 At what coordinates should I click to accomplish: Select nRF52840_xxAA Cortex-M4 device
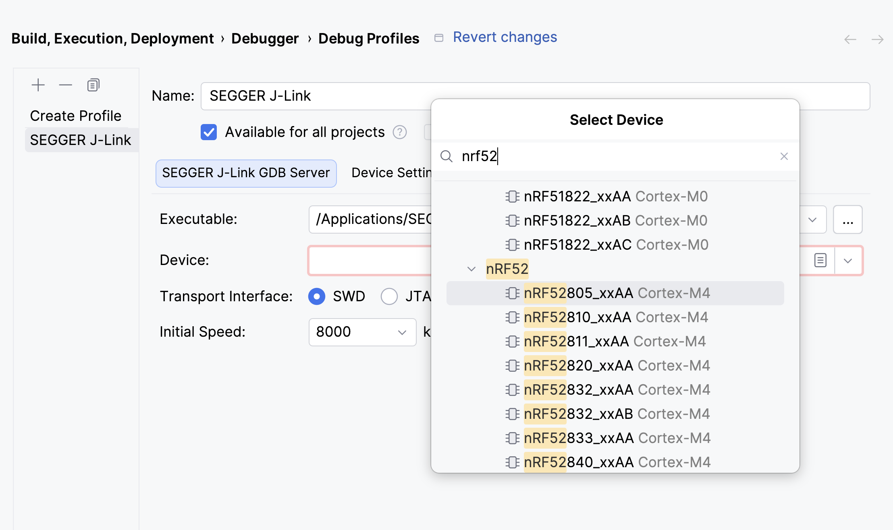pyautogui.click(x=615, y=462)
